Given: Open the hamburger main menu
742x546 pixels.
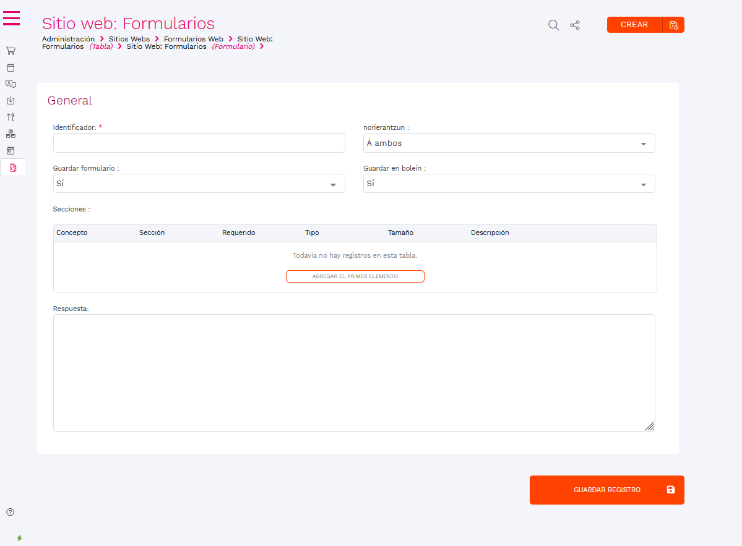Looking at the screenshot, I should pyautogui.click(x=12, y=19).
